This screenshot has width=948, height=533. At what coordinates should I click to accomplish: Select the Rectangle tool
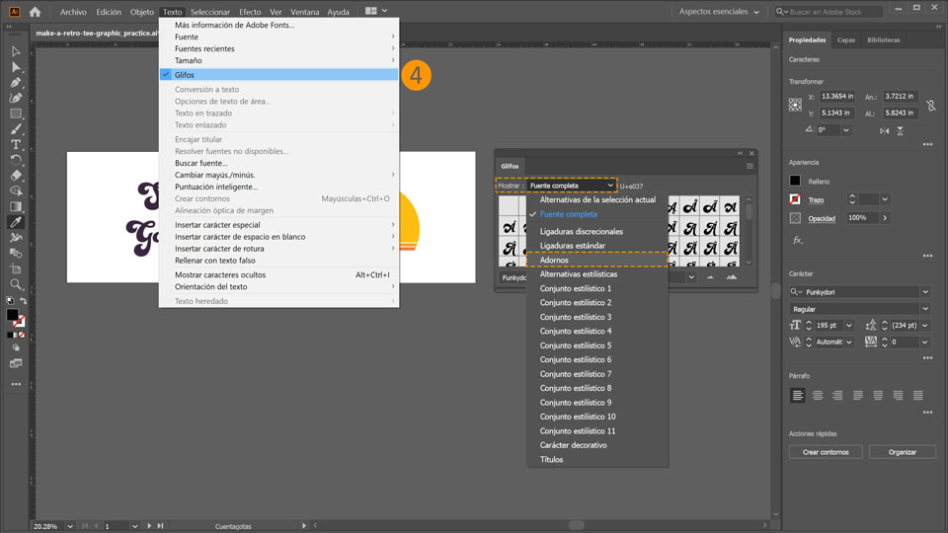point(16,114)
